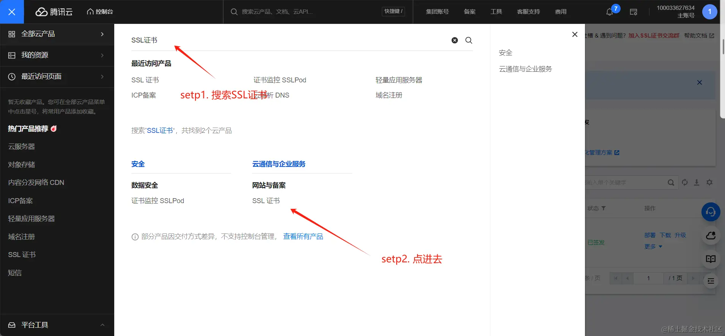Clear the SSL证书 search text
The width and height of the screenshot is (725, 336).
455,40
